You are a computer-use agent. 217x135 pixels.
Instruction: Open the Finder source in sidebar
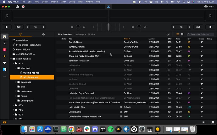point(4,70)
